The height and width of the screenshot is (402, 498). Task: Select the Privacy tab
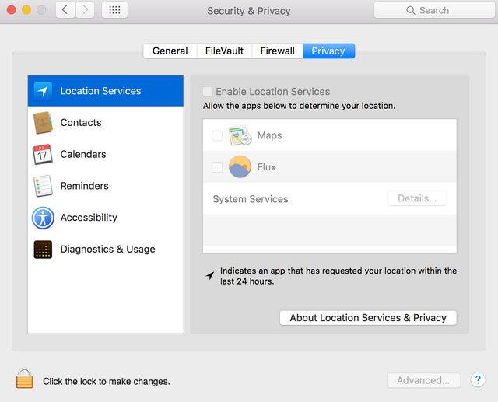tap(328, 51)
